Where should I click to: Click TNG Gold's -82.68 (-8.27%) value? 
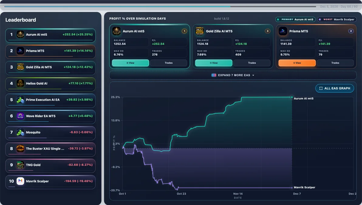coord(80,165)
